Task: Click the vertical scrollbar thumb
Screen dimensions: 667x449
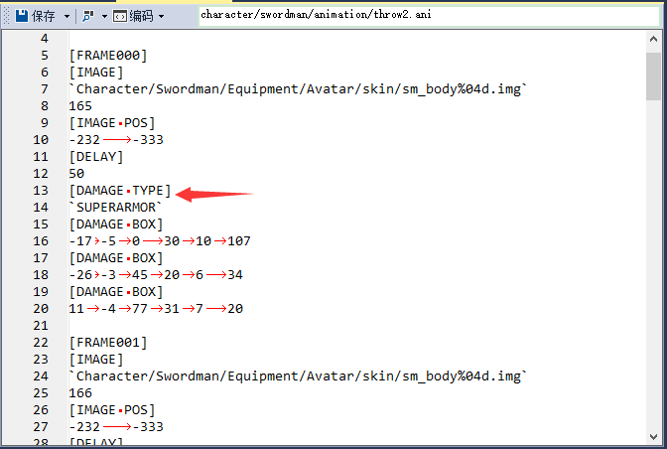Action: 653,76
